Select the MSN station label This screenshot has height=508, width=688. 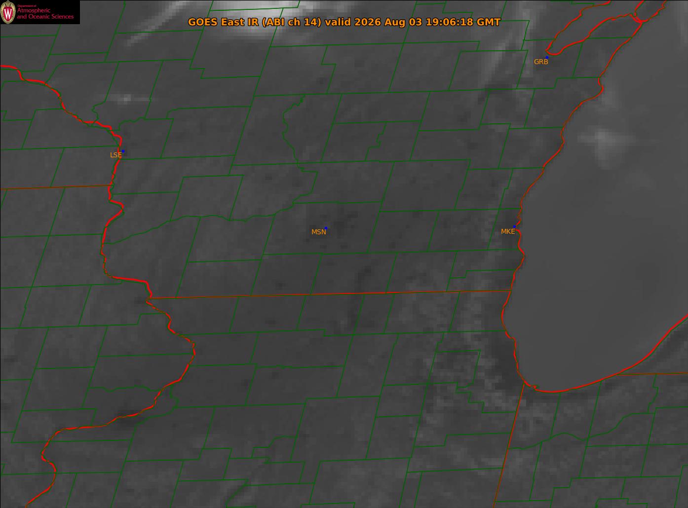(318, 232)
